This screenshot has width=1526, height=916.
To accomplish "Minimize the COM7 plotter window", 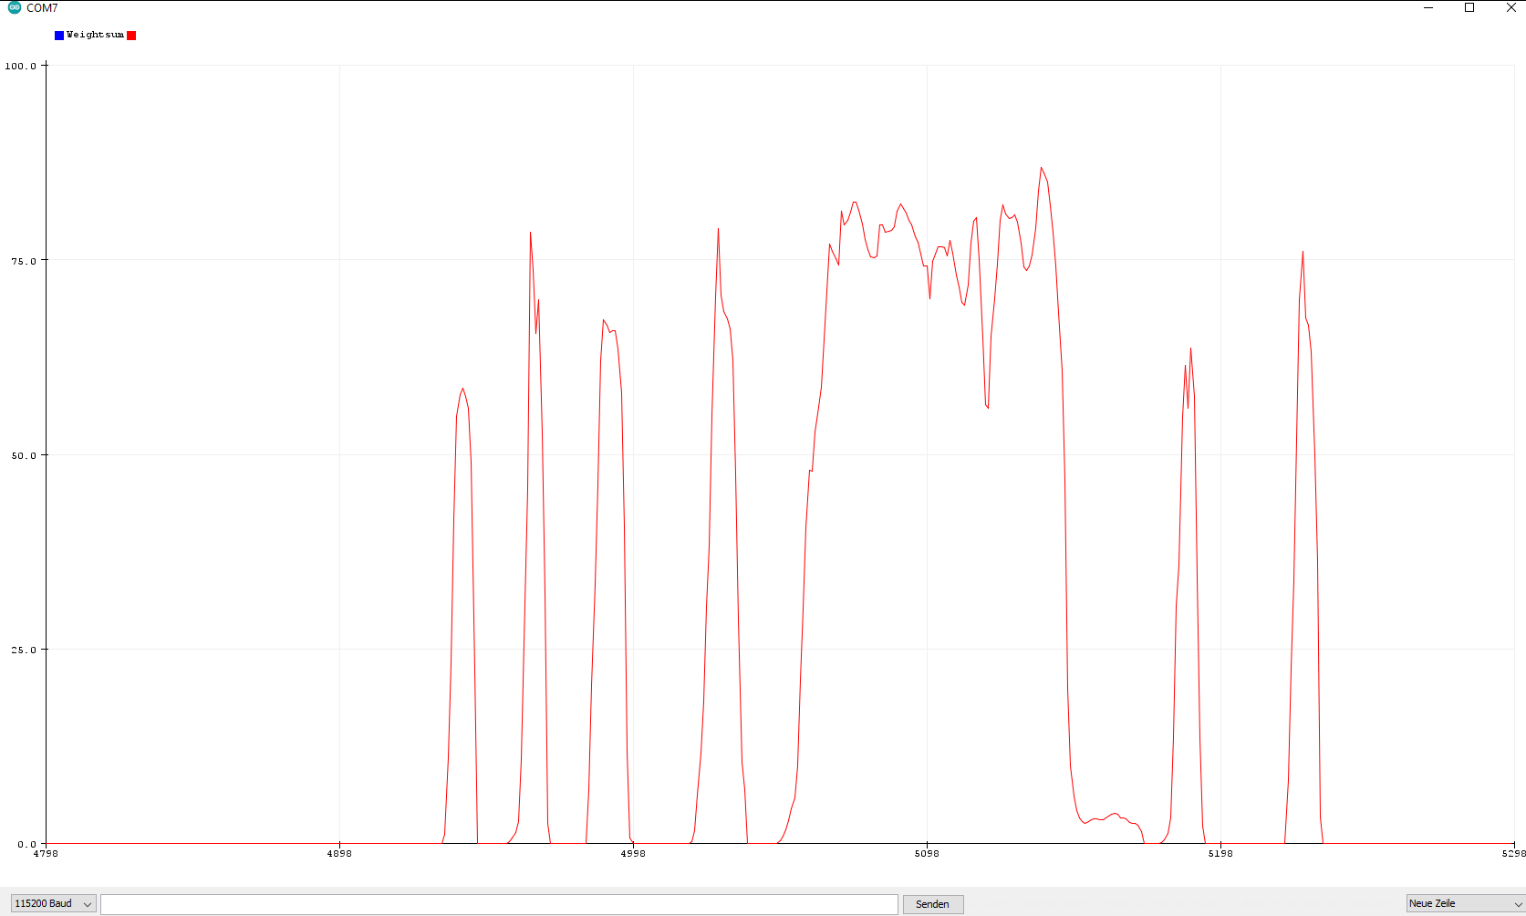I will [1428, 7].
